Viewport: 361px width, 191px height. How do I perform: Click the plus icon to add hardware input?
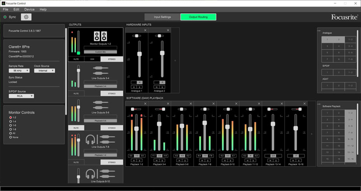175,60
